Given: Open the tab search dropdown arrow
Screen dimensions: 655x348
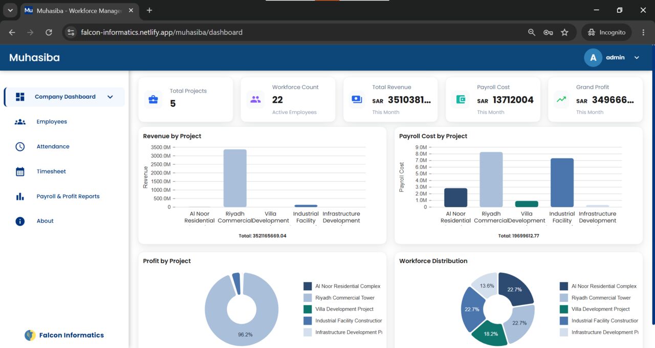Looking at the screenshot, I should click(10, 10).
